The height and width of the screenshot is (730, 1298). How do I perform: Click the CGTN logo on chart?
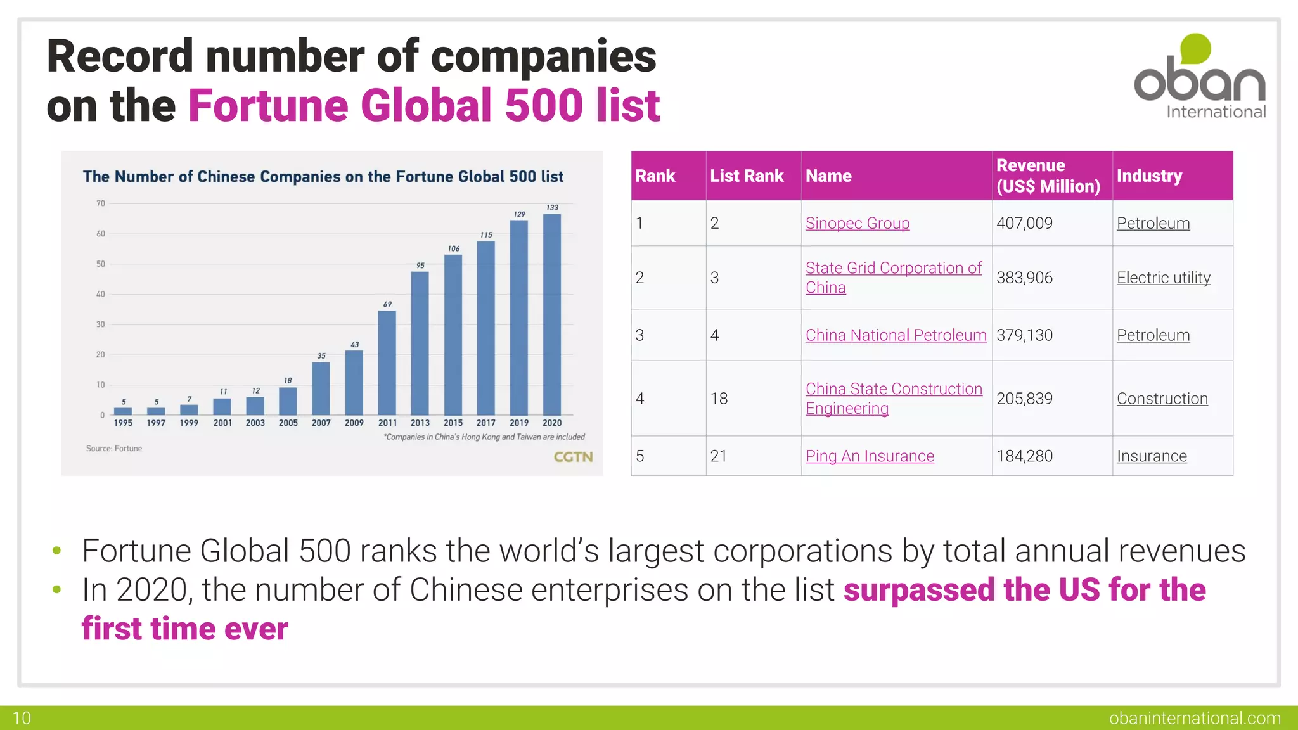(x=573, y=457)
